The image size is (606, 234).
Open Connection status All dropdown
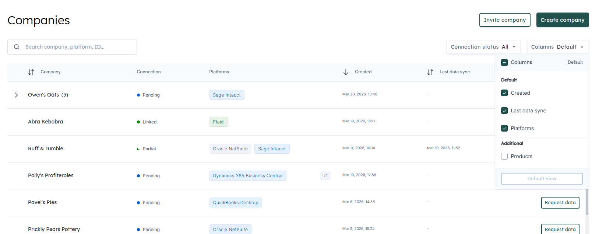(x=483, y=47)
